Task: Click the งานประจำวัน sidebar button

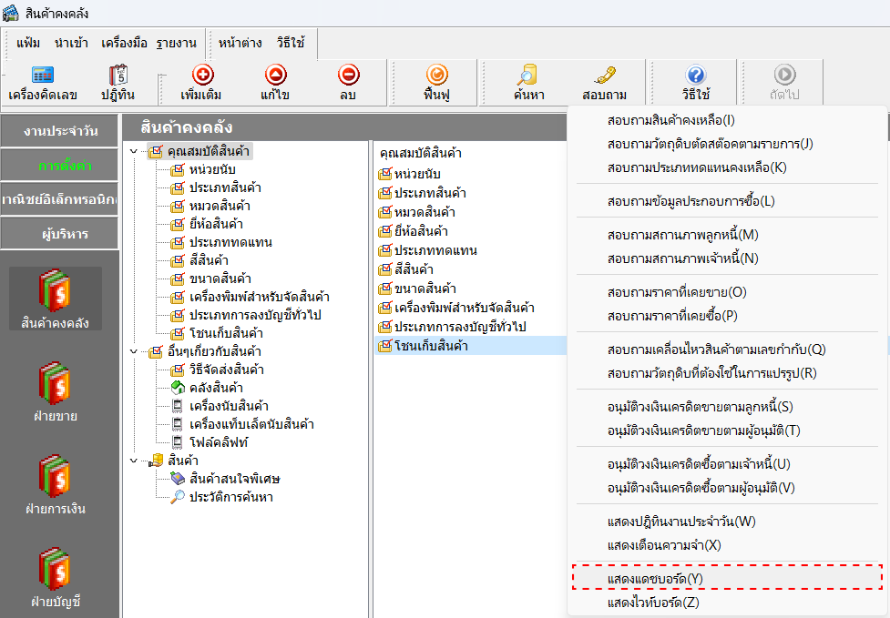Action: [59, 131]
